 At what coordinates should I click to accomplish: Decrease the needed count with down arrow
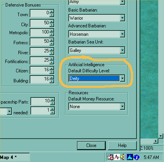(x=52, y=112)
